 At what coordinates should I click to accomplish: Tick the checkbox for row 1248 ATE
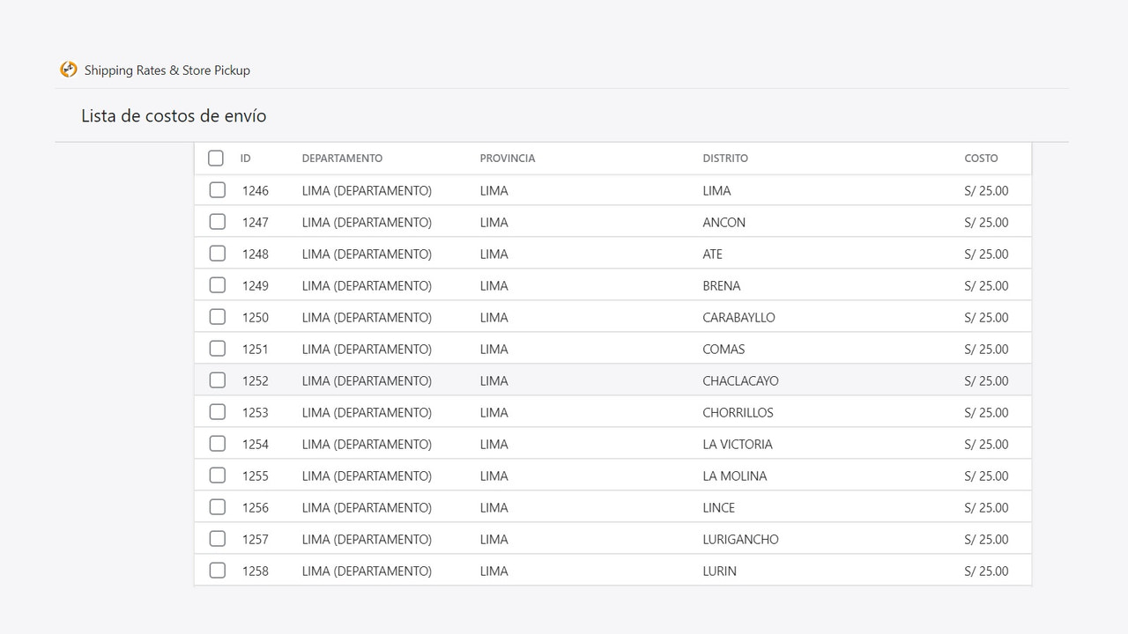(x=218, y=254)
